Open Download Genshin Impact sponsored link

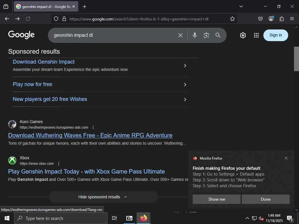pyautogui.click(x=44, y=62)
